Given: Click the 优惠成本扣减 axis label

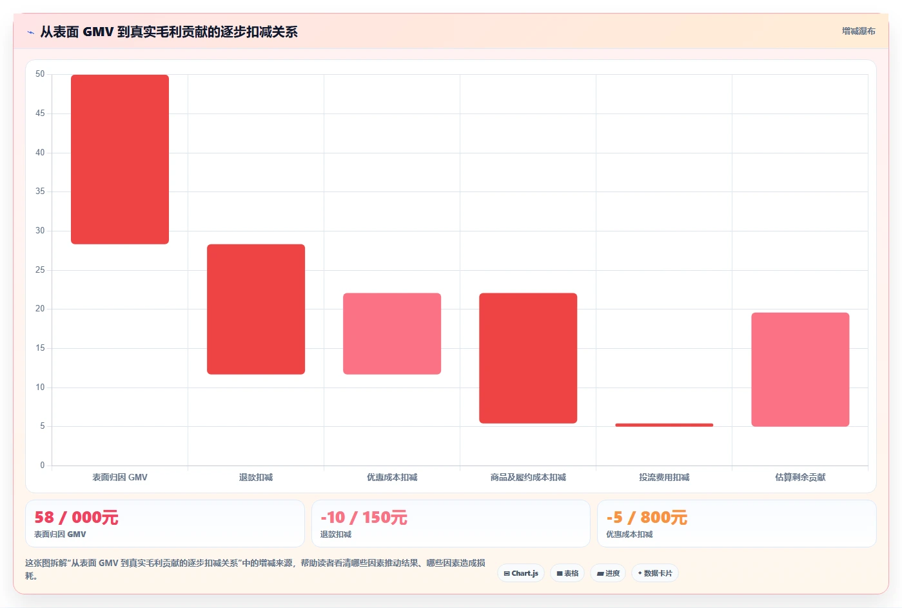Looking at the screenshot, I should coord(392,477).
